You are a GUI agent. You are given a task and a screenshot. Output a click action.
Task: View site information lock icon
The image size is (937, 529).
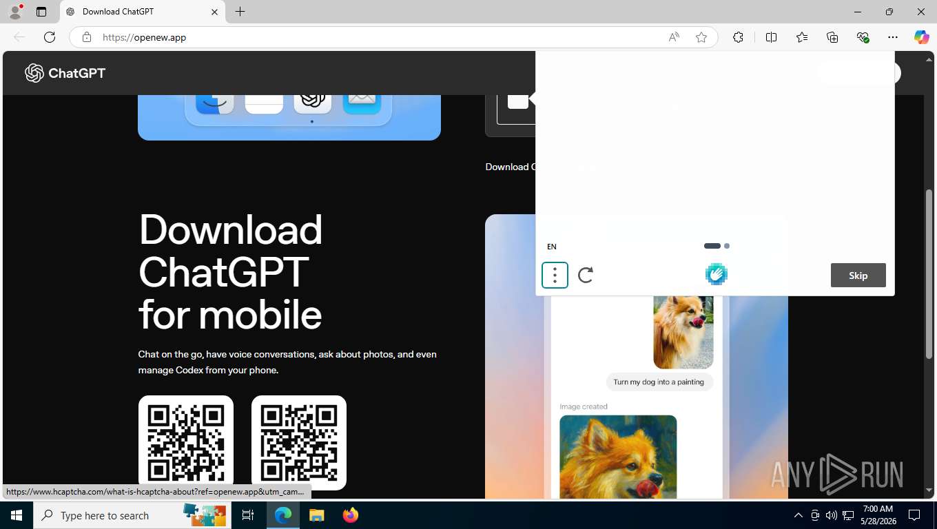(x=87, y=37)
